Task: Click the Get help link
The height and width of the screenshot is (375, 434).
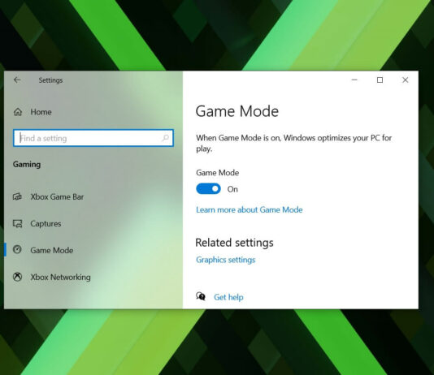Action: [x=228, y=297]
